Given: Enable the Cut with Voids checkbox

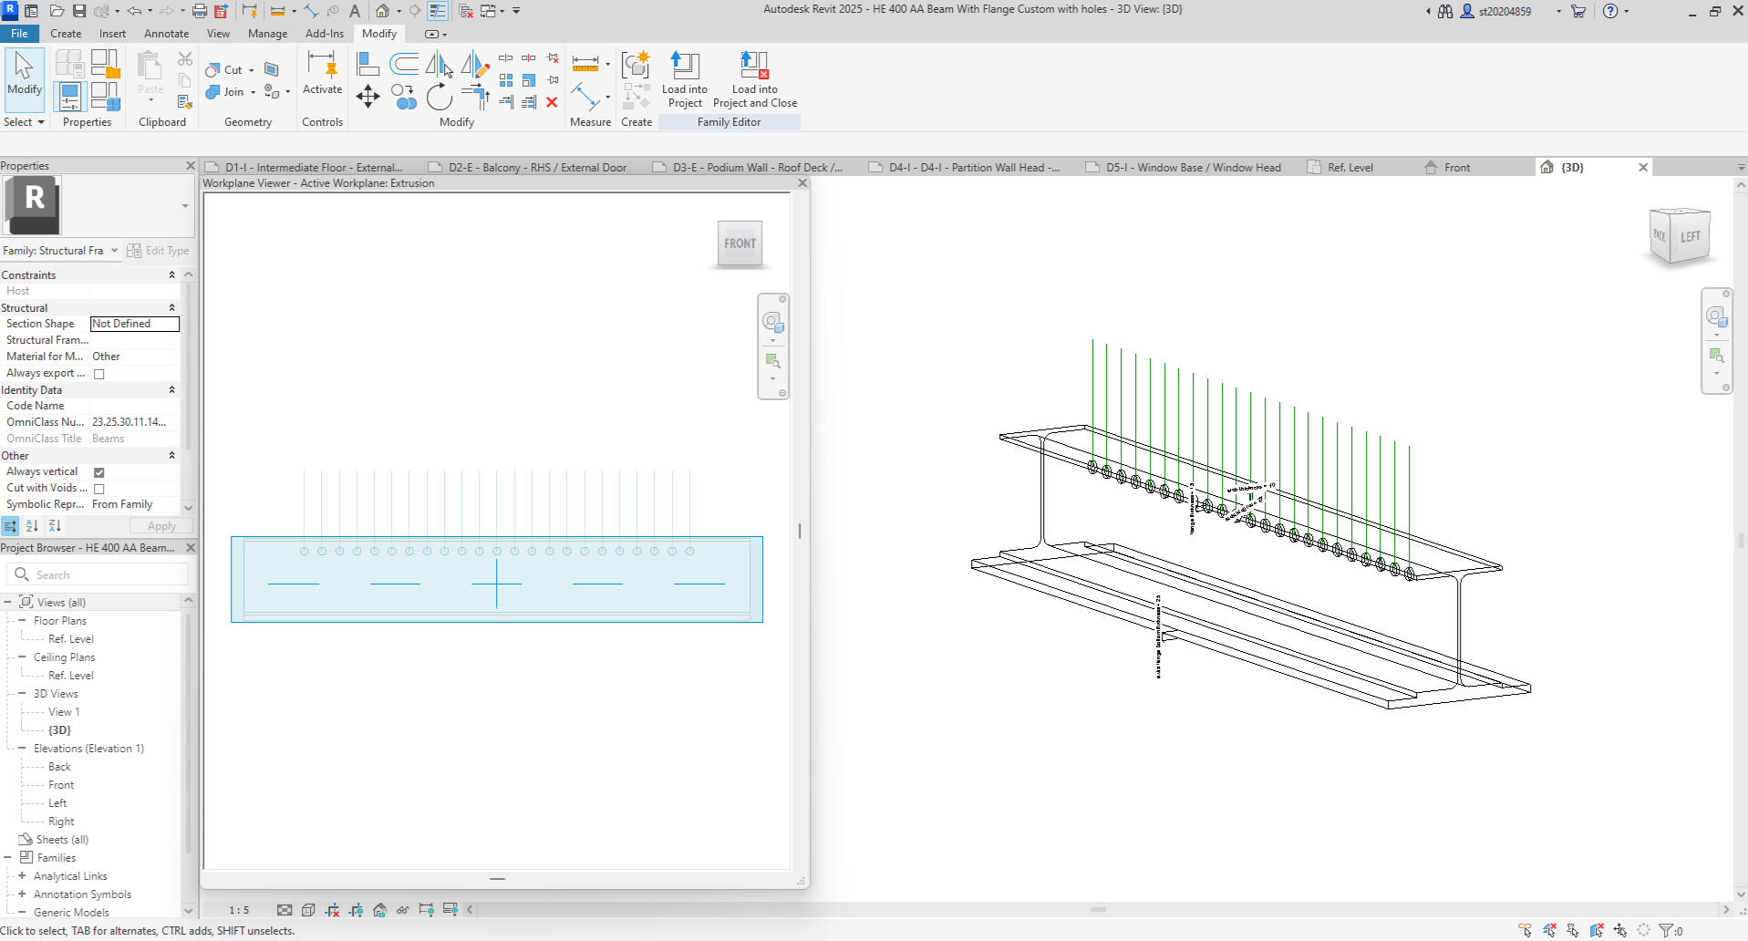Looking at the screenshot, I should [x=99, y=489].
